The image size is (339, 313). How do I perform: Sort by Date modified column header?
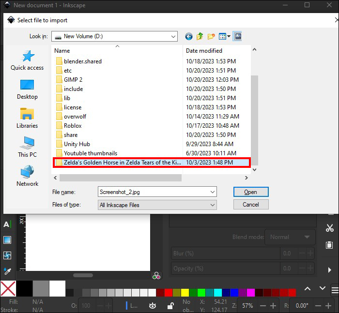pos(216,50)
